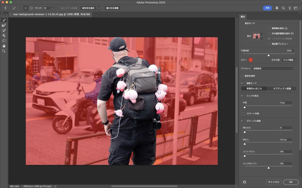This screenshot has width=302, height=188.
Task: Toggle 全レイヤーを対象 checkbox
Action: [58, 8]
